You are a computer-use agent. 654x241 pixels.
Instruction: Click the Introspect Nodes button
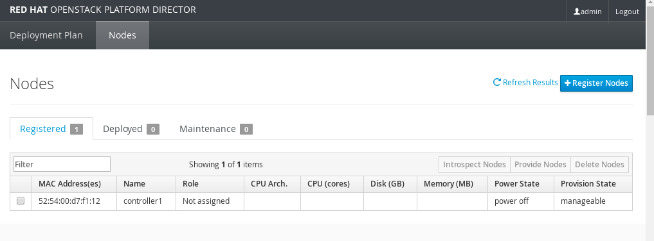click(x=474, y=165)
